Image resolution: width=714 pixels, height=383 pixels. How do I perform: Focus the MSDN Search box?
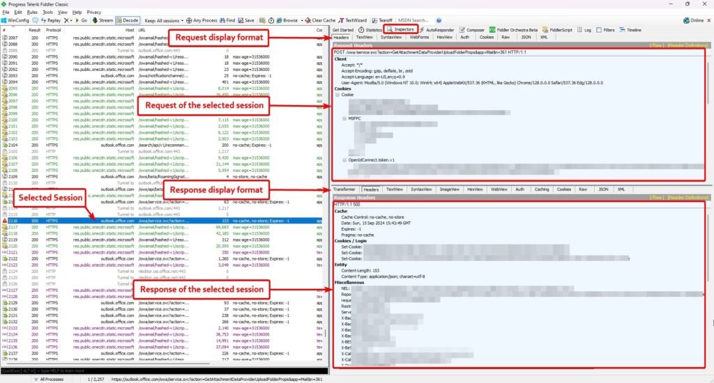click(x=414, y=20)
